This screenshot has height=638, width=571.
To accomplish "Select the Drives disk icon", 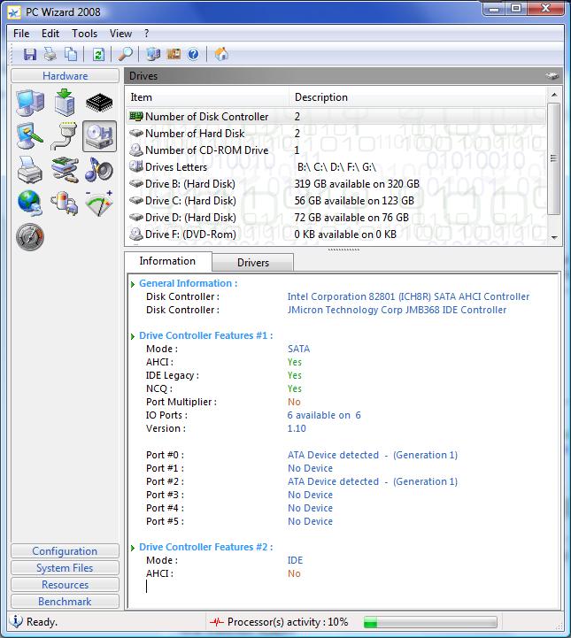I will [x=99, y=136].
